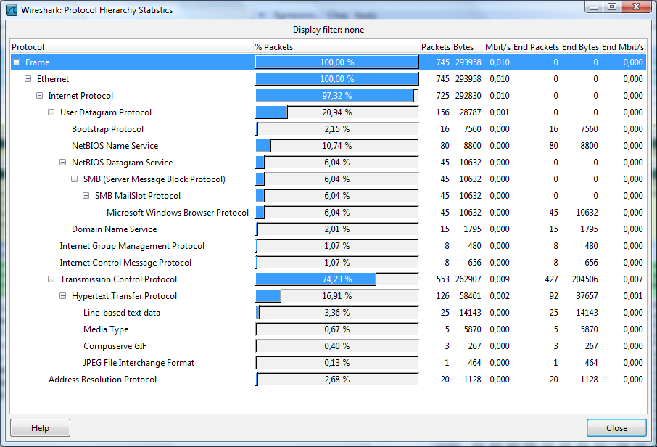Click the End Bytes column header
This screenshot has height=447, width=657.
580,47
